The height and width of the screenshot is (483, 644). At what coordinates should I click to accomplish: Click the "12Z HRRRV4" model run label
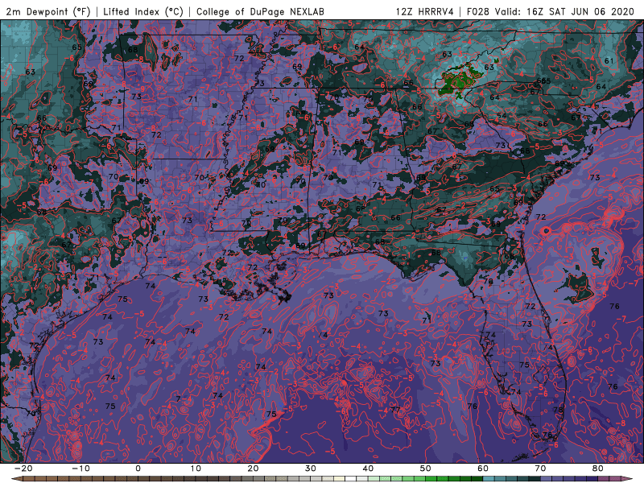pos(425,11)
